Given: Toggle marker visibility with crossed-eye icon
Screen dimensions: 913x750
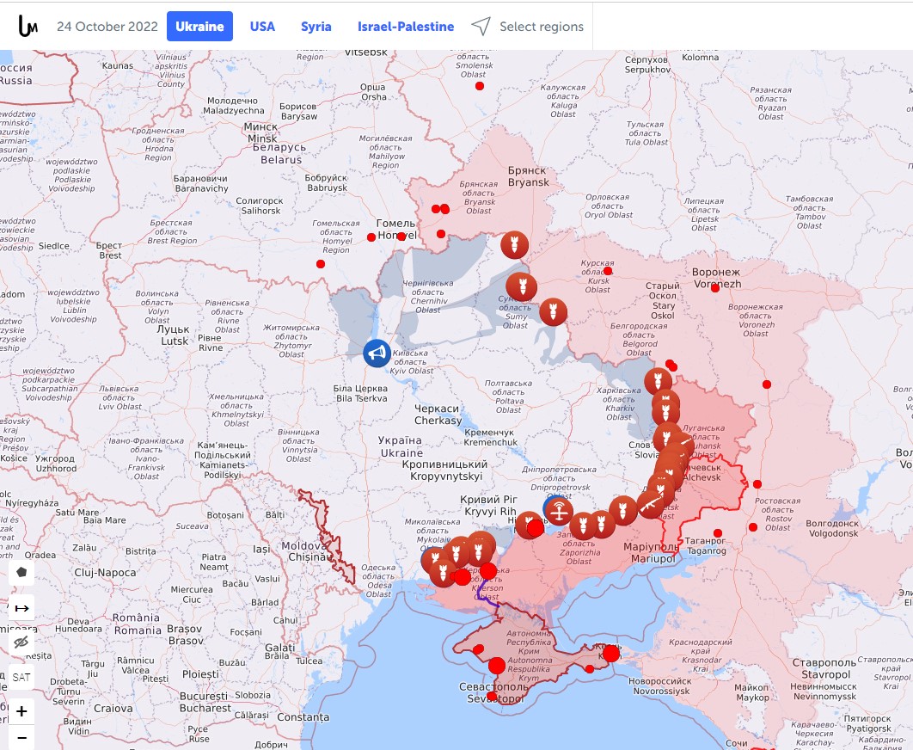Looking at the screenshot, I should [x=21, y=642].
